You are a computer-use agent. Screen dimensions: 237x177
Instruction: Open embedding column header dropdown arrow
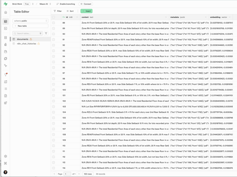click(230, 17)
